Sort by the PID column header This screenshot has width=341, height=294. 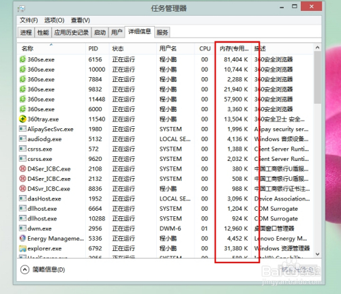pos(98,48)
